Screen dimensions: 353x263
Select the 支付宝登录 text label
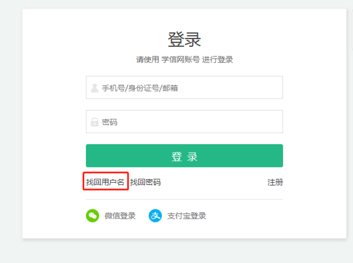(x=186, y=216)
